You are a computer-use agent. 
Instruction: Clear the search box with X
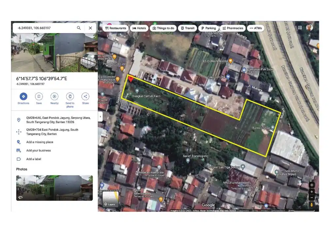(x=90, y=28)
